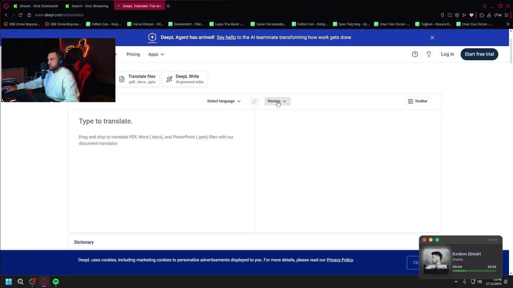Expand the Detect language dropdown

pos(224,101)
